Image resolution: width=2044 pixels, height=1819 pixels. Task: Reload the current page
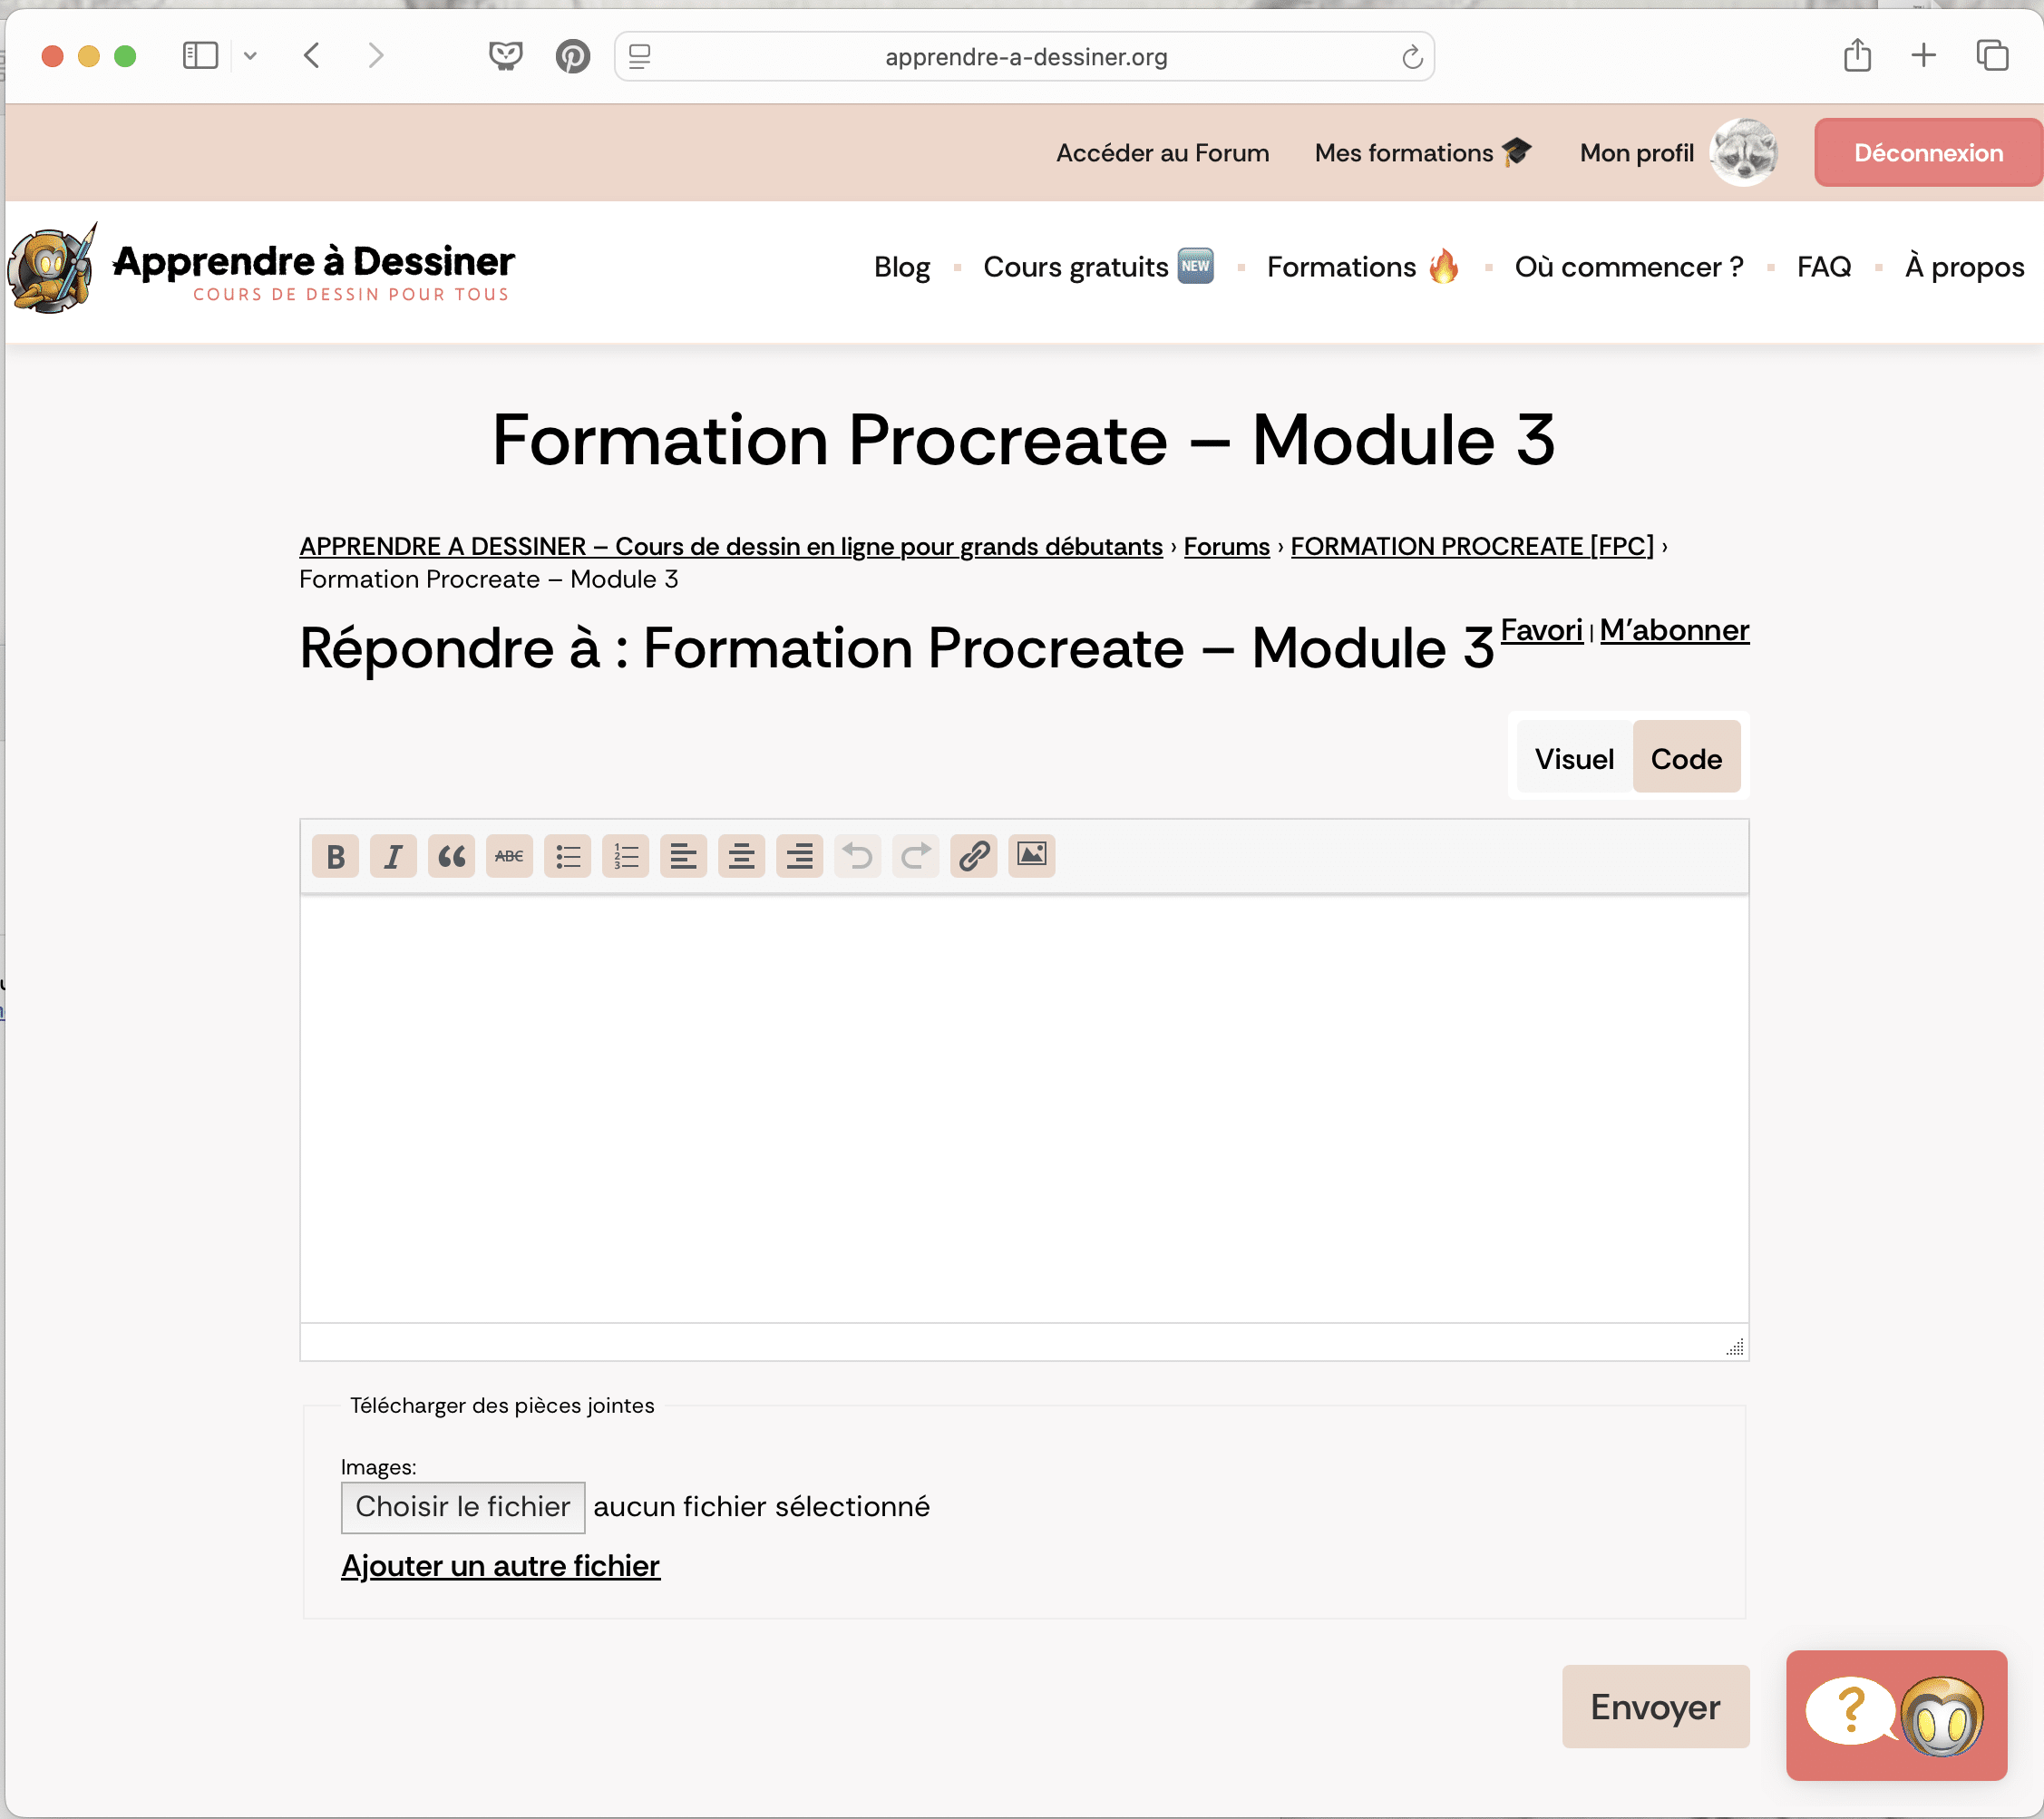click(x=1411, y=57)
